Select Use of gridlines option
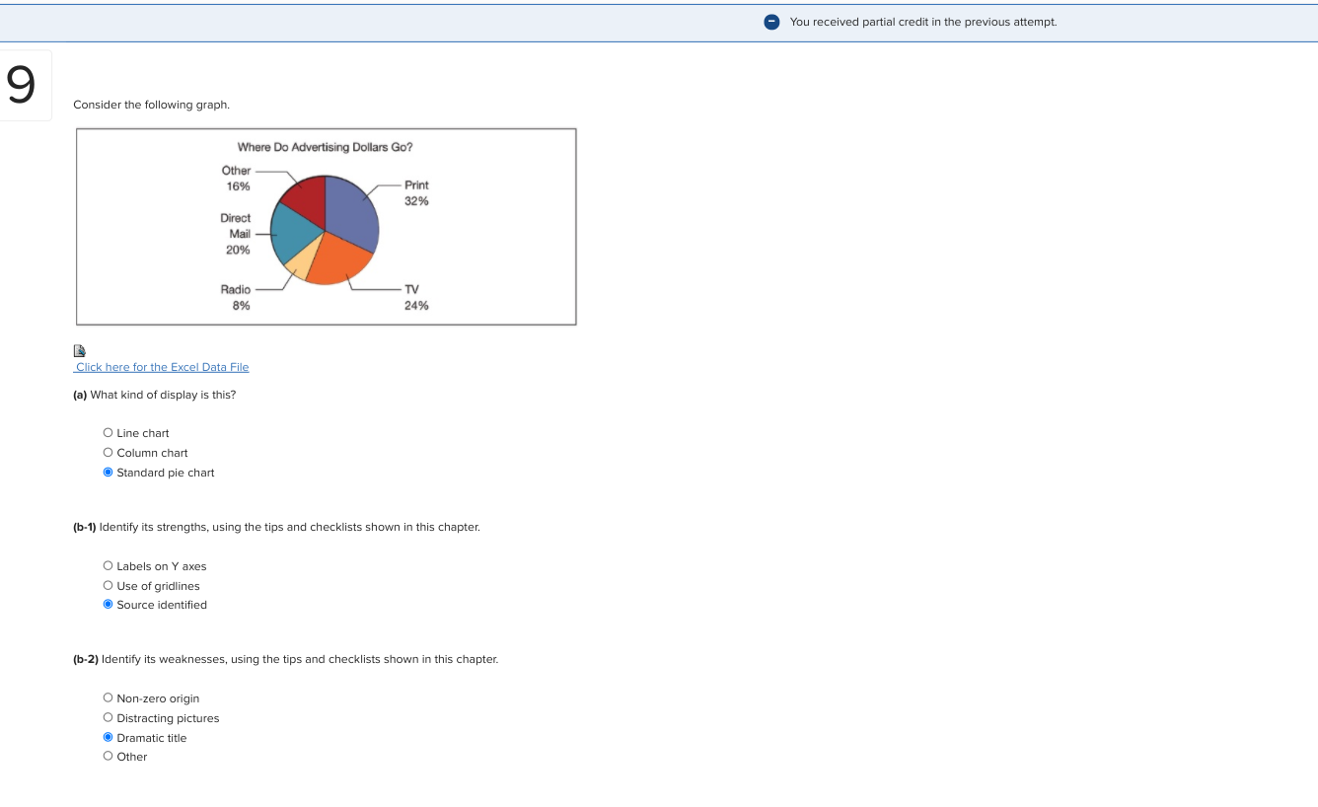Screen dimensions: 1318x807 tap(108, 586)
